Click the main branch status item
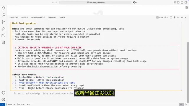The image size is (189, 106). pos(9,105)
